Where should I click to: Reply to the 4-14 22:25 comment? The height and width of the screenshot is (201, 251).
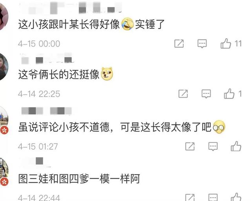tap(206, 94)
